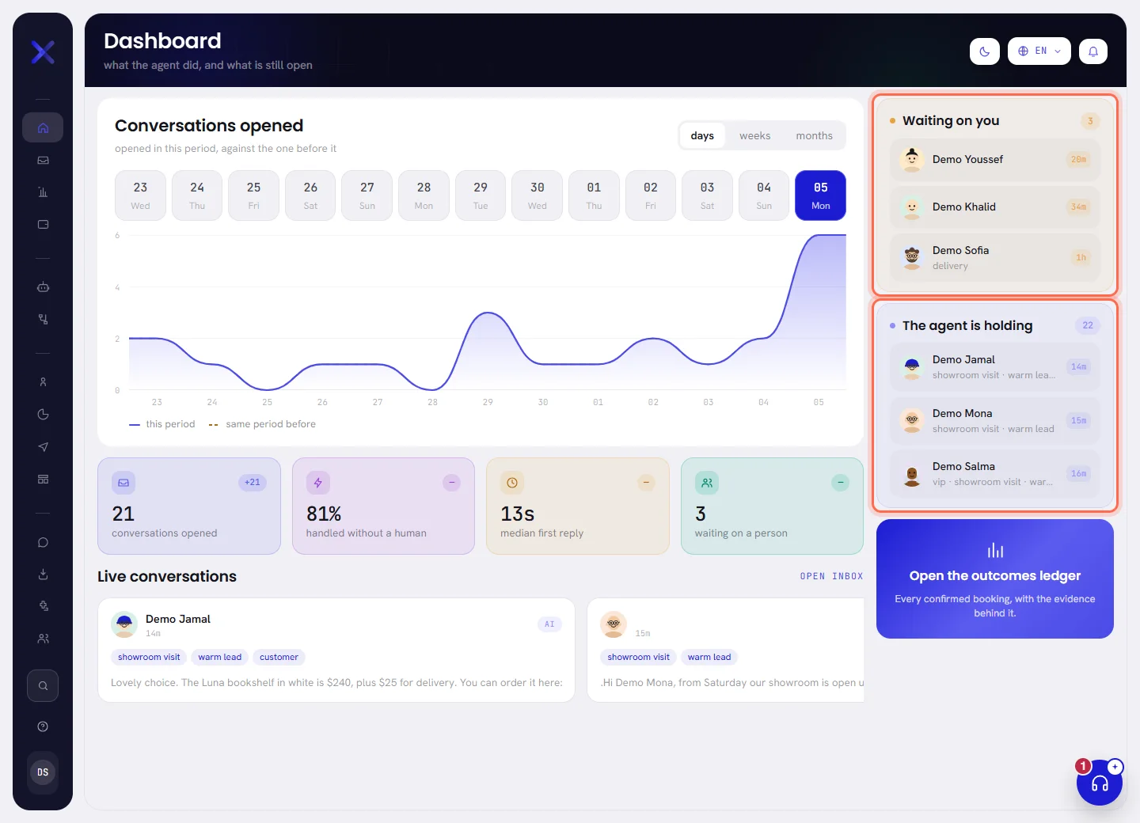Click the 13s median first reply card
Viewport: 1140px width, 823px height.
tap(578, 506)
